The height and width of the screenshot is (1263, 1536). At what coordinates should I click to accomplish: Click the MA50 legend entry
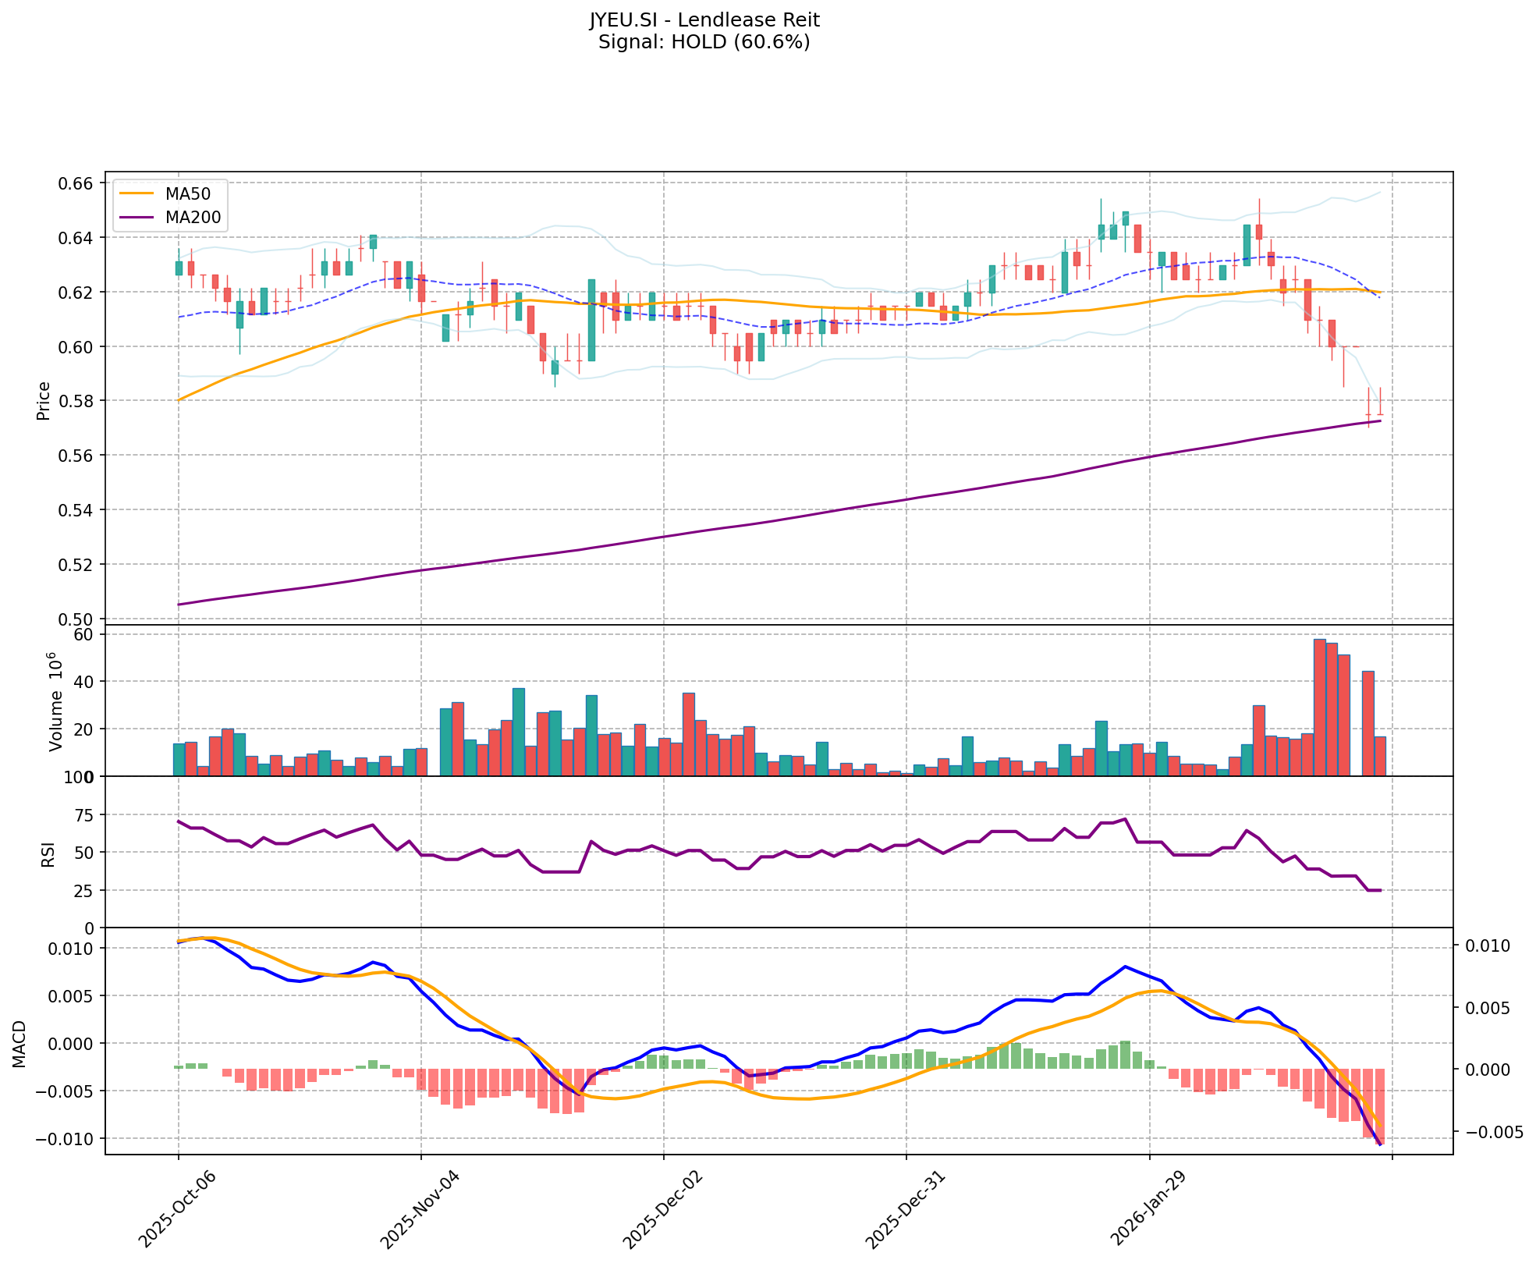pyautogui.click(x=187, y=194)
